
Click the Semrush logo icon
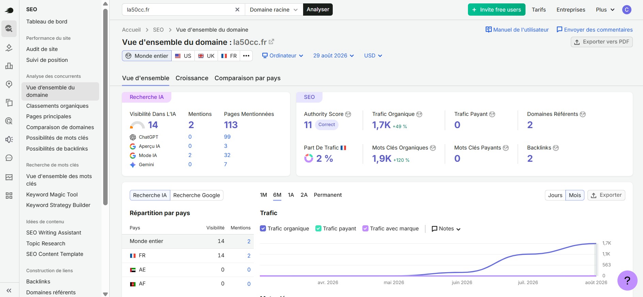(x=9, y=11)
